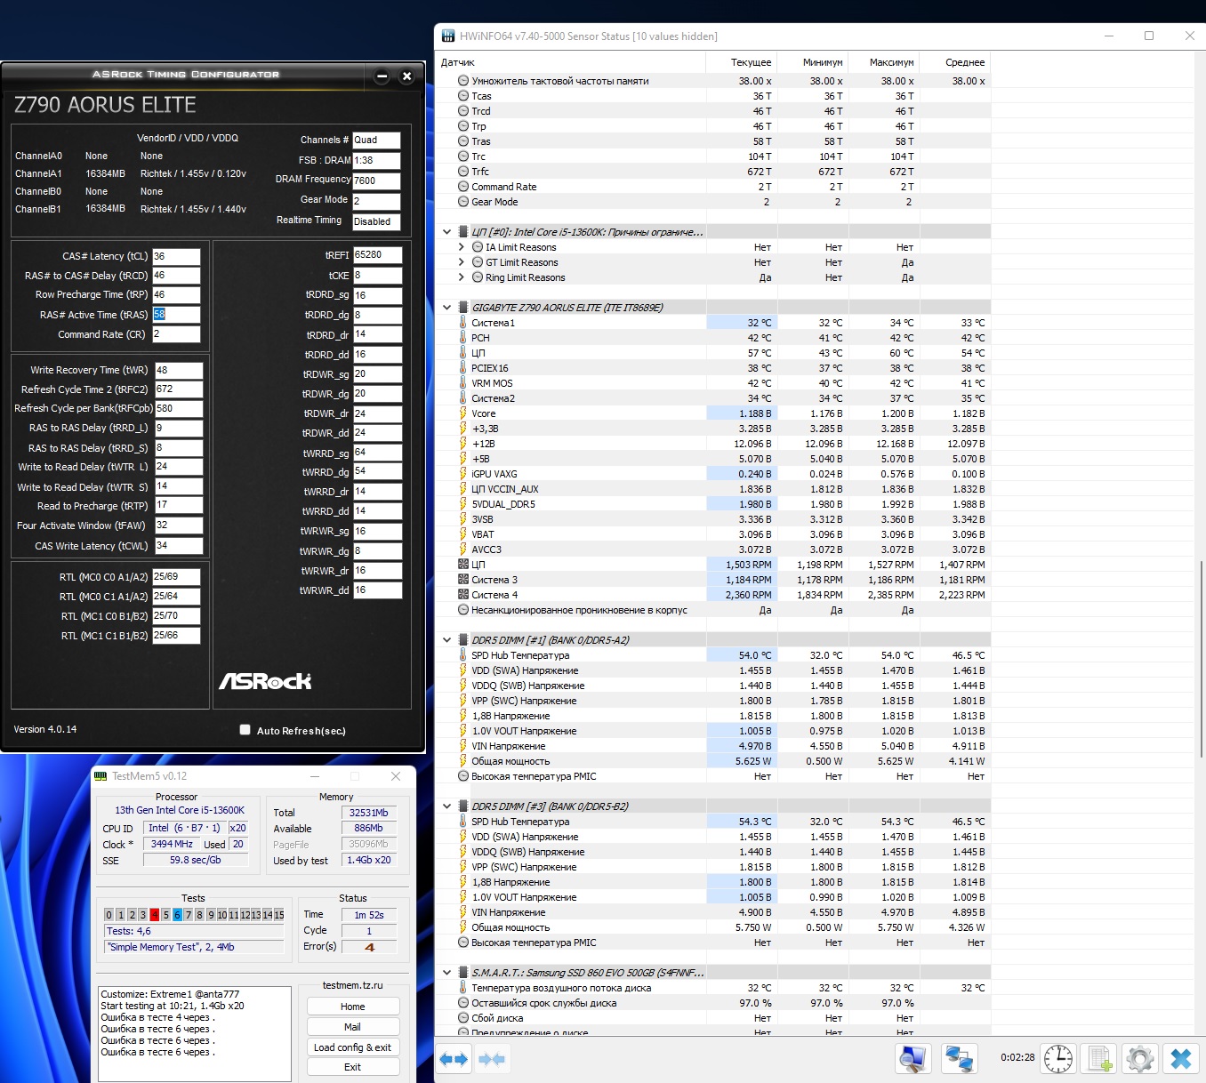Open HWiNFO sensor settings gear icon
Viewport: 1206px width, 1083px height.
pyautogui.click(x=1140, y=1058)
